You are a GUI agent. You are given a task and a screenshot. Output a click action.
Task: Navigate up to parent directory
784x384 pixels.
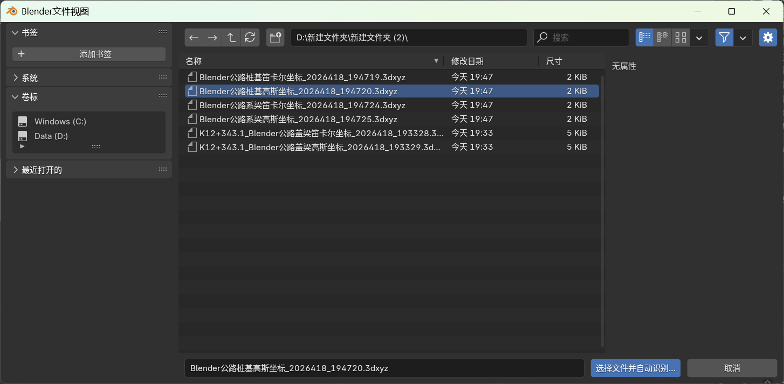[231, 38]
